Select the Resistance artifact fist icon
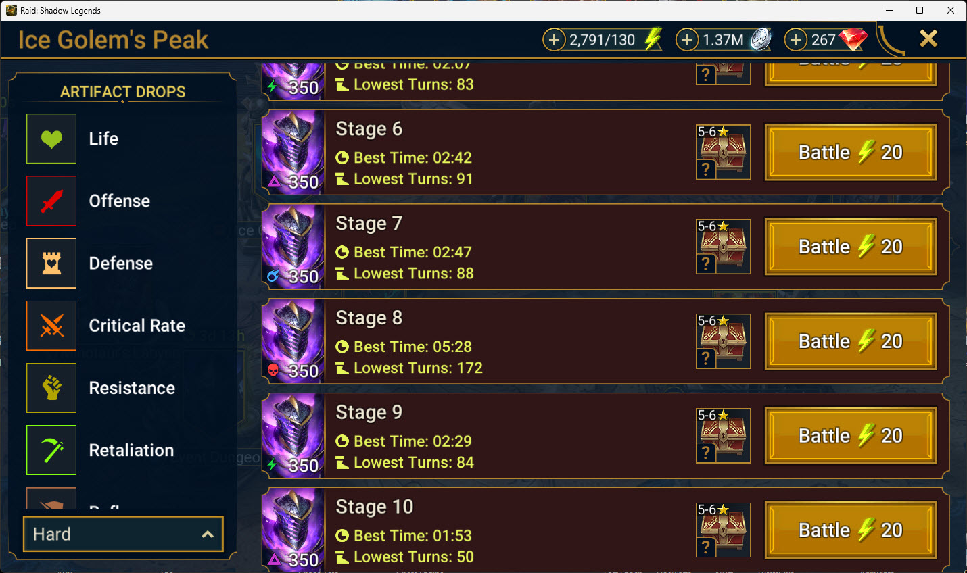967x573 pixels. coord(51,388)
